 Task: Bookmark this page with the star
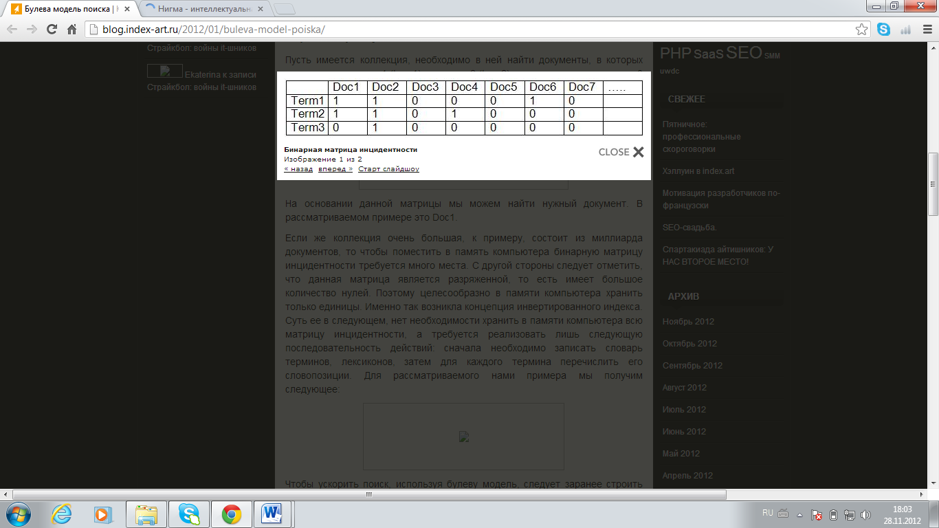tap(861, 30)
